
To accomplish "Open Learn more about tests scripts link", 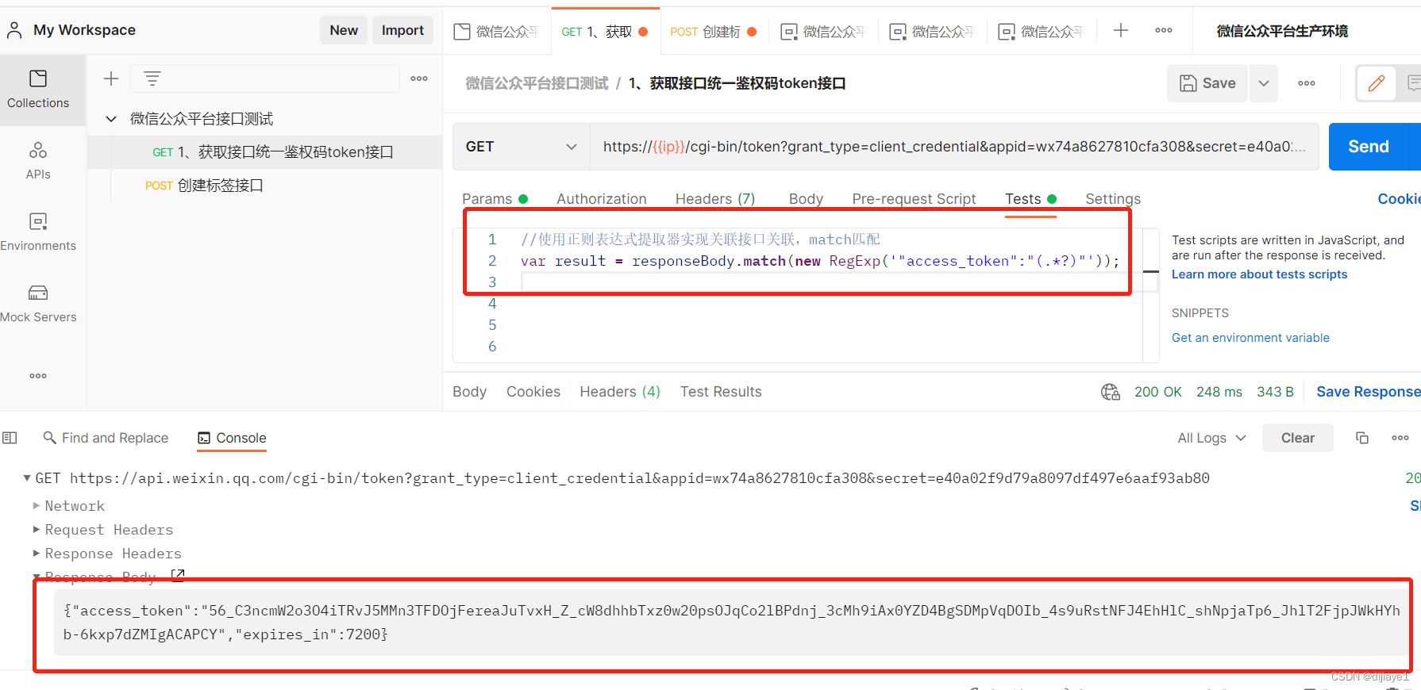I will pyautogui.click(x=1259, y=274).
